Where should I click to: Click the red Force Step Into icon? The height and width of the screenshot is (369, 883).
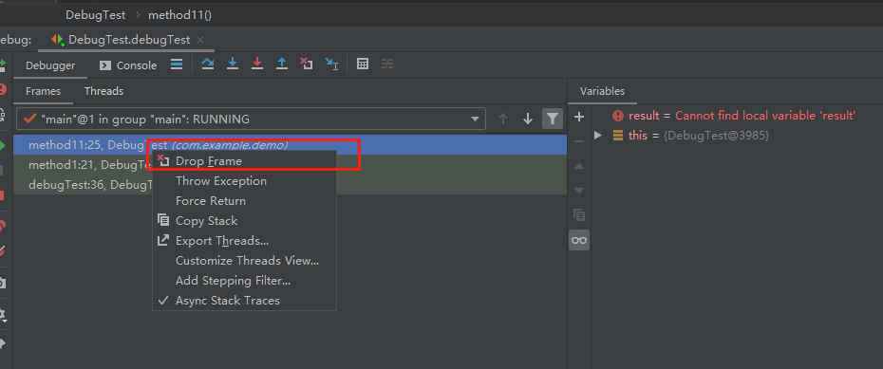pos(257,65)
